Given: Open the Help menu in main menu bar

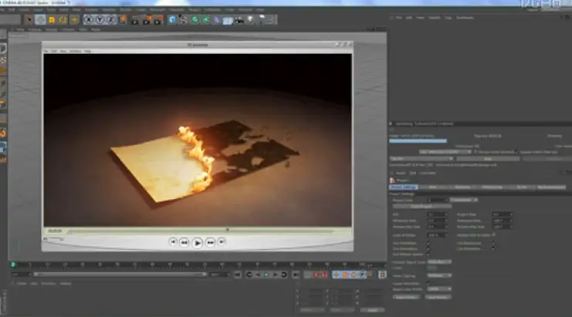Looking at the screenshot, I should point(260,10).
